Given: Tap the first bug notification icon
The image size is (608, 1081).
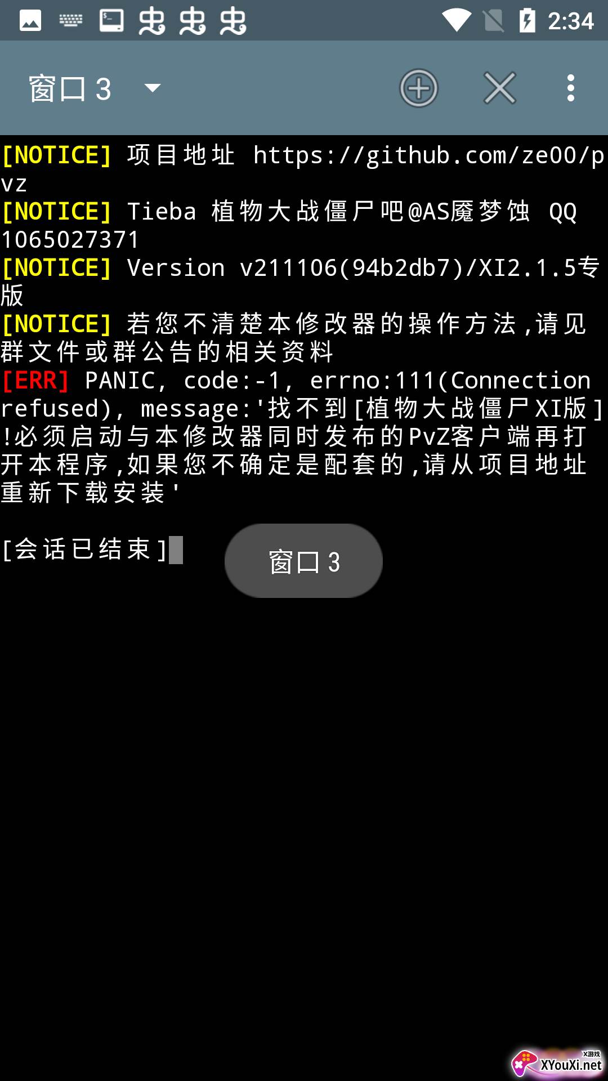Looking at the screenshot, I should (152, 21).
